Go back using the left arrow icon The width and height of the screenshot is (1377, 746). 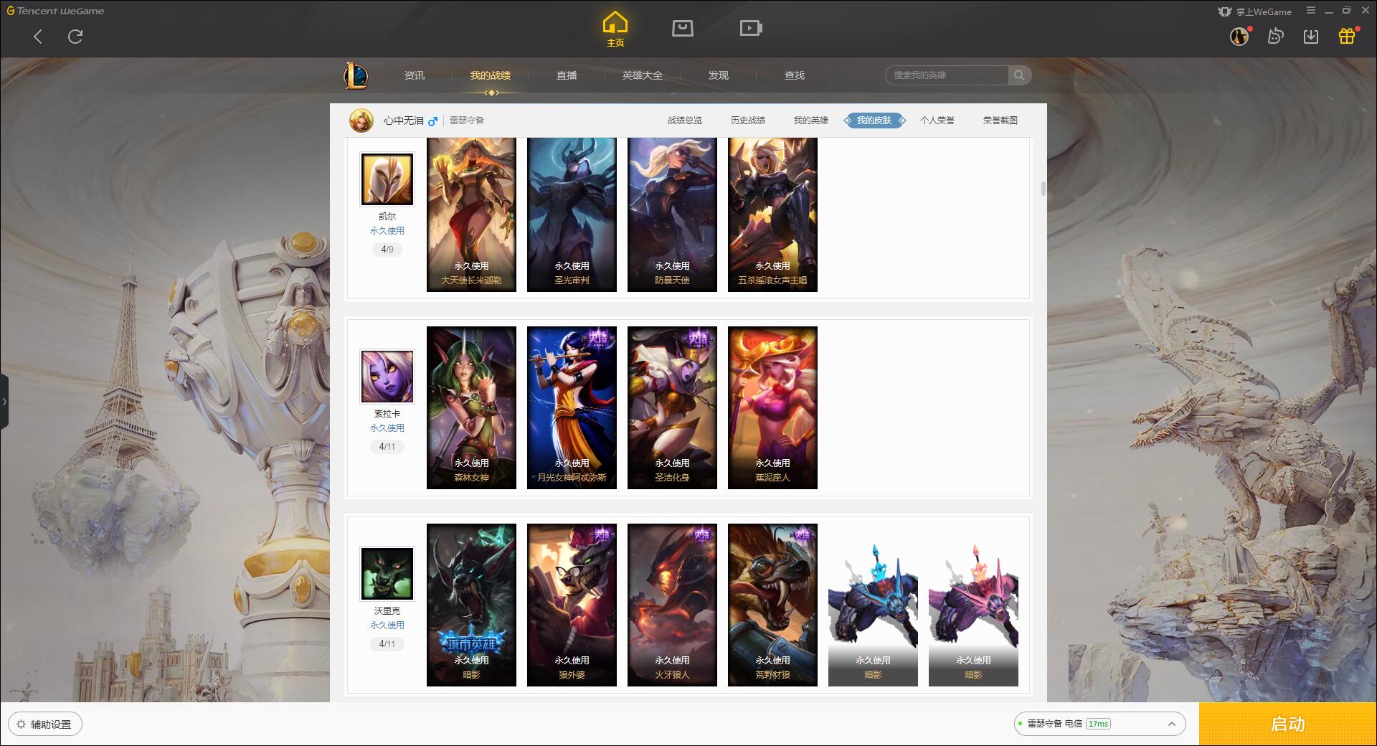click(38, 37)
